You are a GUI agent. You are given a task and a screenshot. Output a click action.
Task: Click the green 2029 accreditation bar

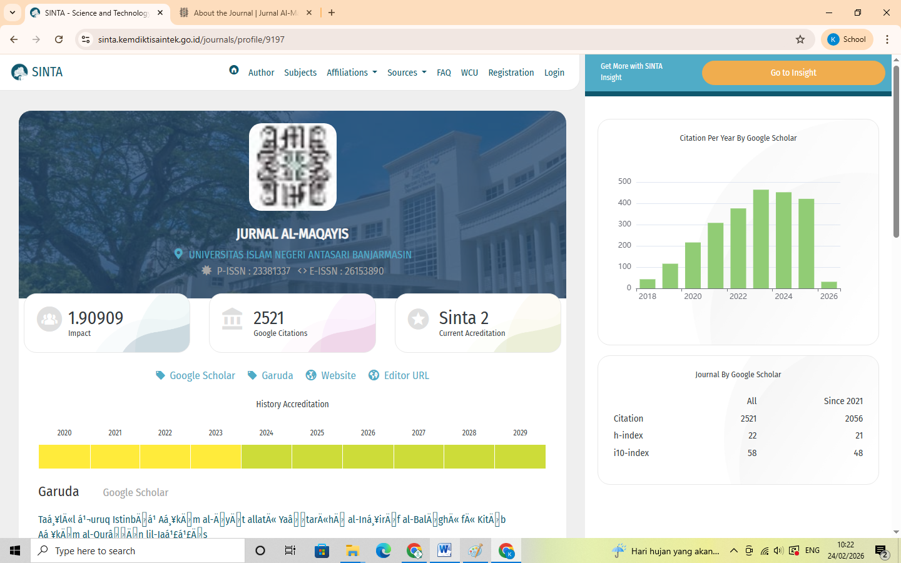[x=520, y=457]
